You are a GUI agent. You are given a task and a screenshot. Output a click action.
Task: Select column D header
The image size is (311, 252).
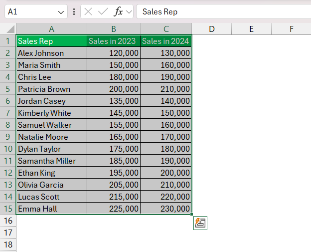[212, 29]
